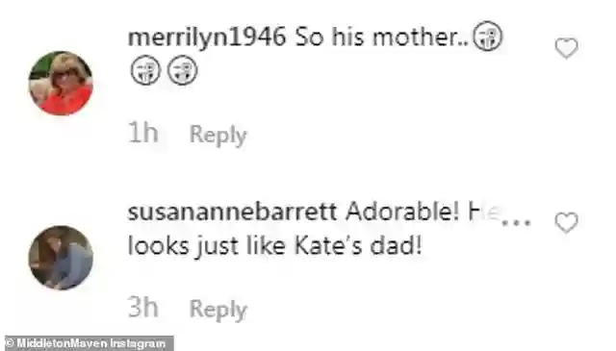This screenshot has height=351, width=616.
Task: Click the first emoji on the second line
Action: 145,70
